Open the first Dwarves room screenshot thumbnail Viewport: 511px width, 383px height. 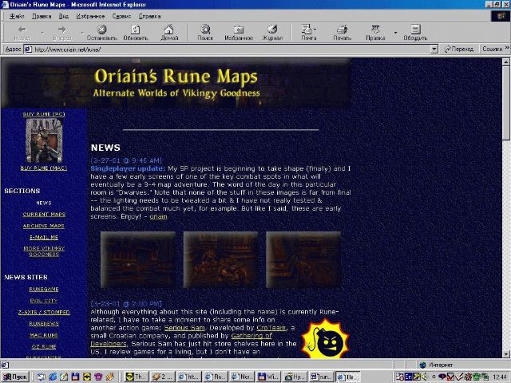point(138,260)
